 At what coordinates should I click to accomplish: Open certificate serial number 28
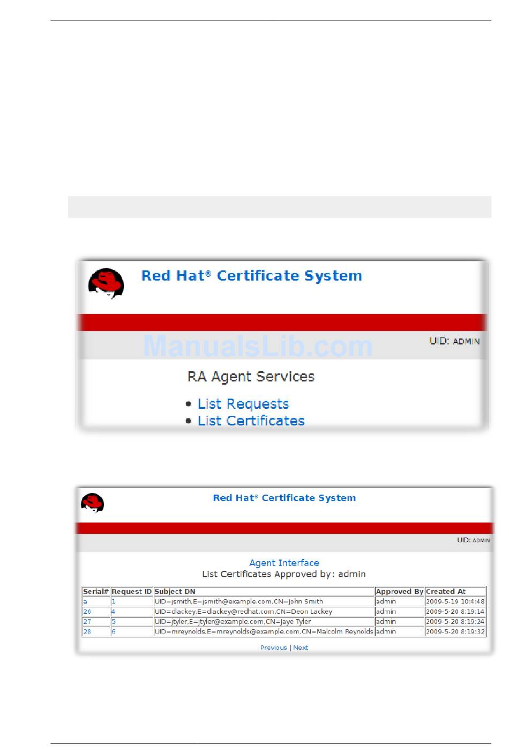(87, 632)
